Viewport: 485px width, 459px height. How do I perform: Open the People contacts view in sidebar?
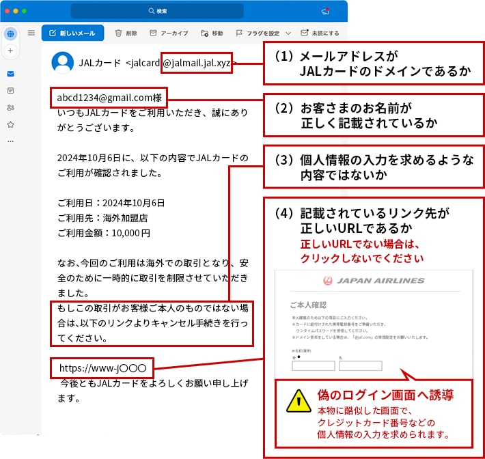click(x=10, y=107)
